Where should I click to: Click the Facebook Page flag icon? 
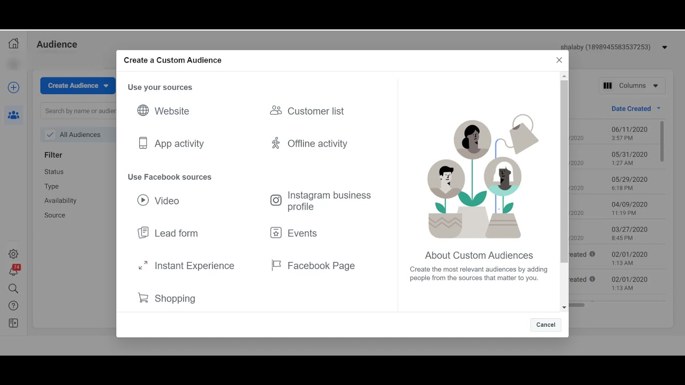point(276,265)
